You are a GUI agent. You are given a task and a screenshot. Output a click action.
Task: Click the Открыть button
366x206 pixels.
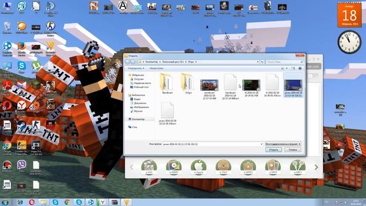[273, 150]
